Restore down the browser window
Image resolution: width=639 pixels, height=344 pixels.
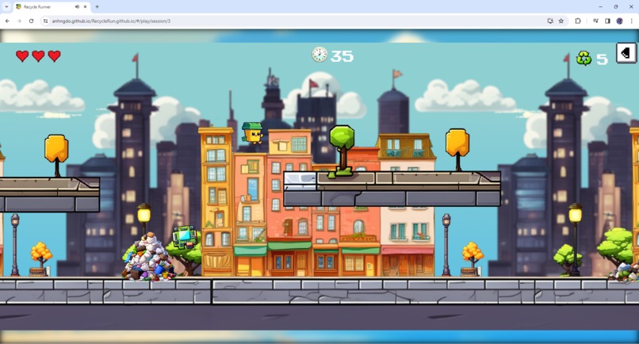(x=616, y=7)
